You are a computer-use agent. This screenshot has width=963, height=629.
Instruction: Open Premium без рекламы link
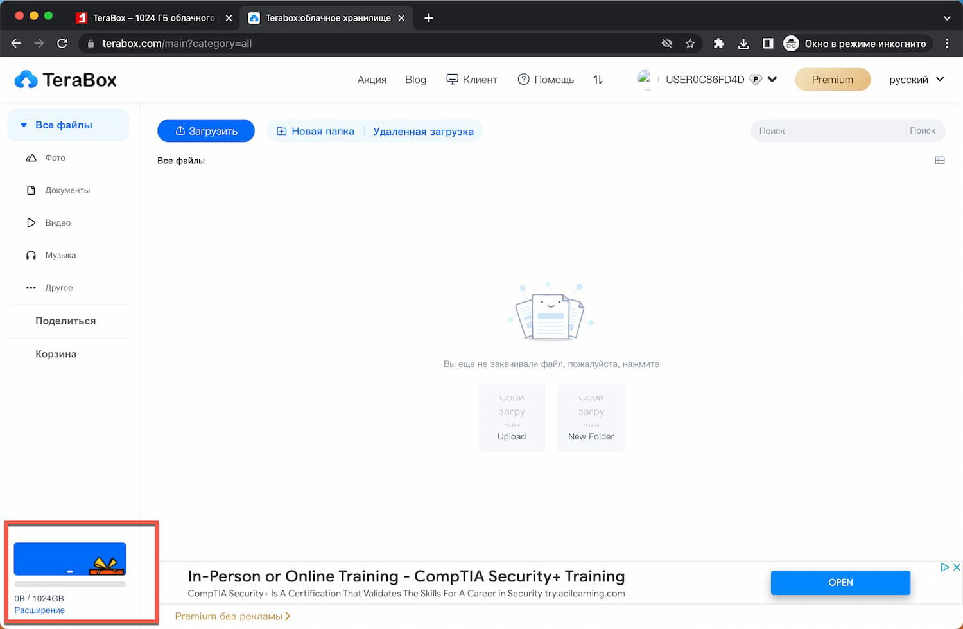pos(232,616)
